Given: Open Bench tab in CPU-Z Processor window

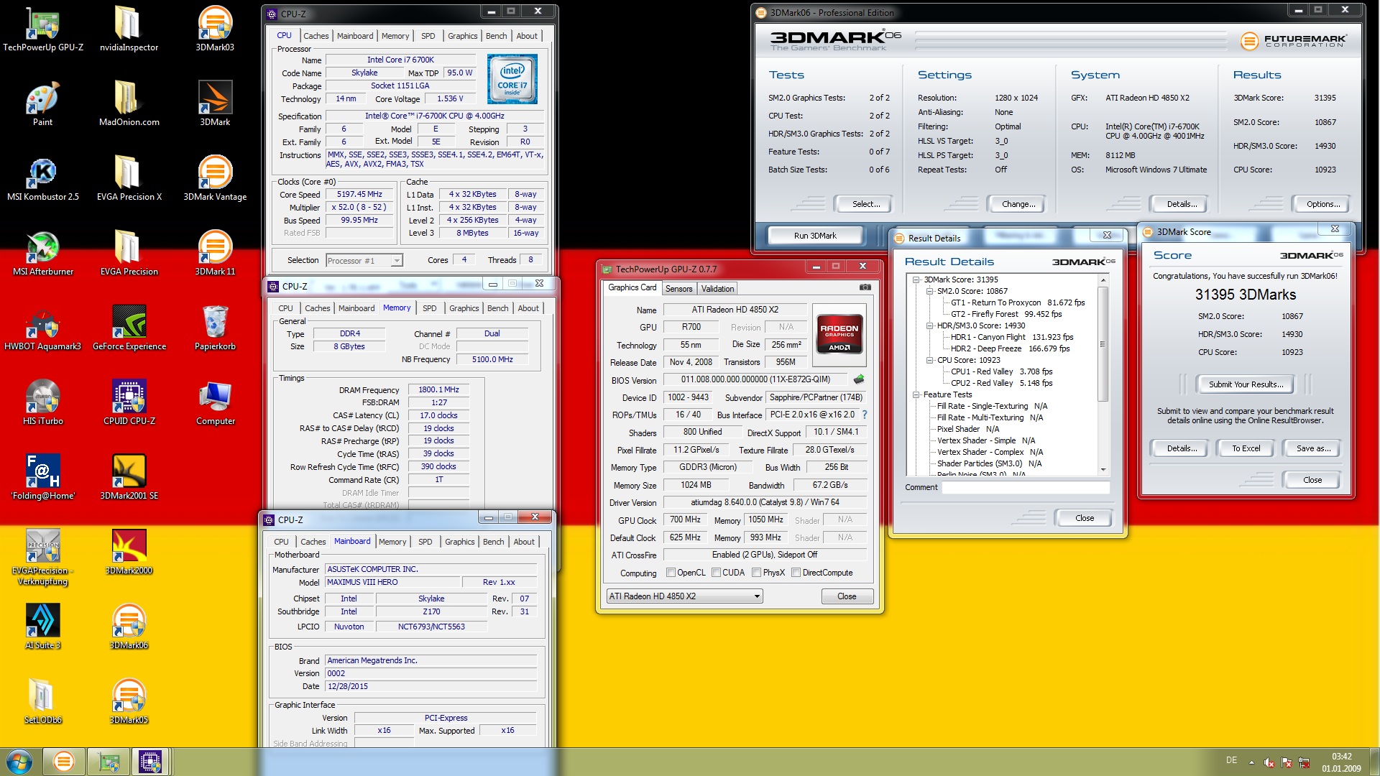Looking at the screenshot, I should point(496,36).
